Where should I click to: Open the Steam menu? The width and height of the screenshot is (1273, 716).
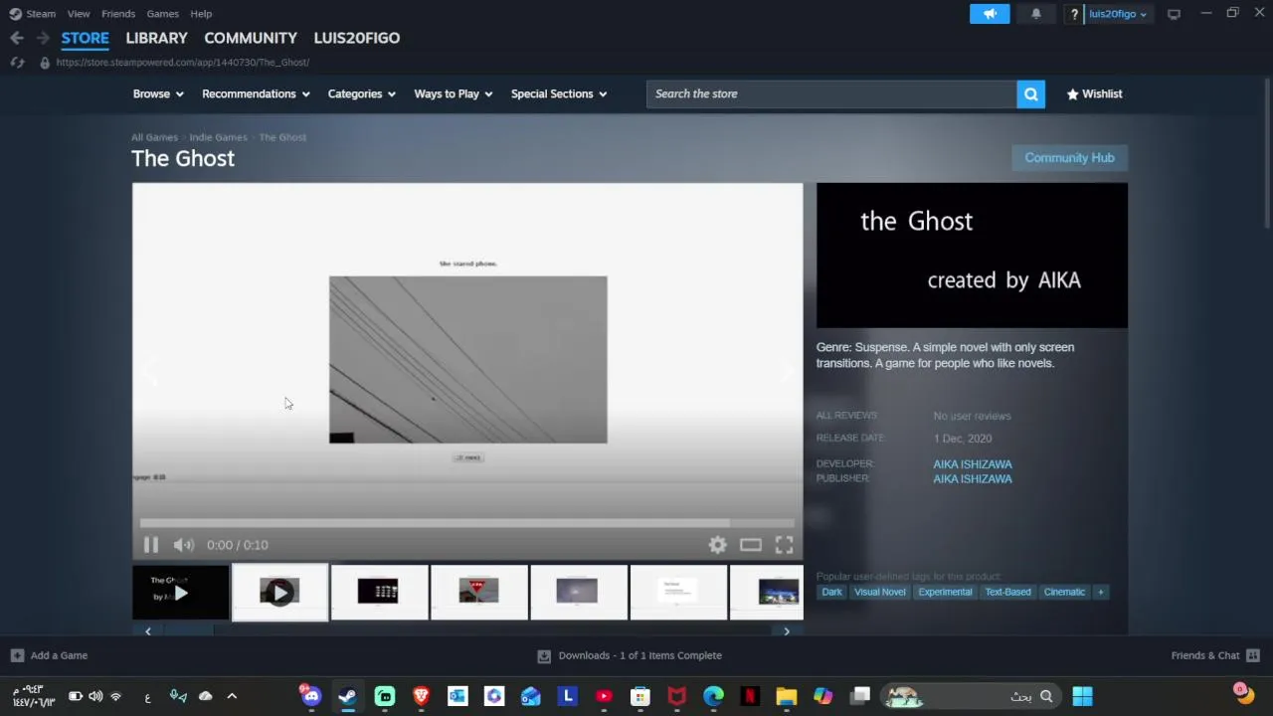click(x=33, y=14)
